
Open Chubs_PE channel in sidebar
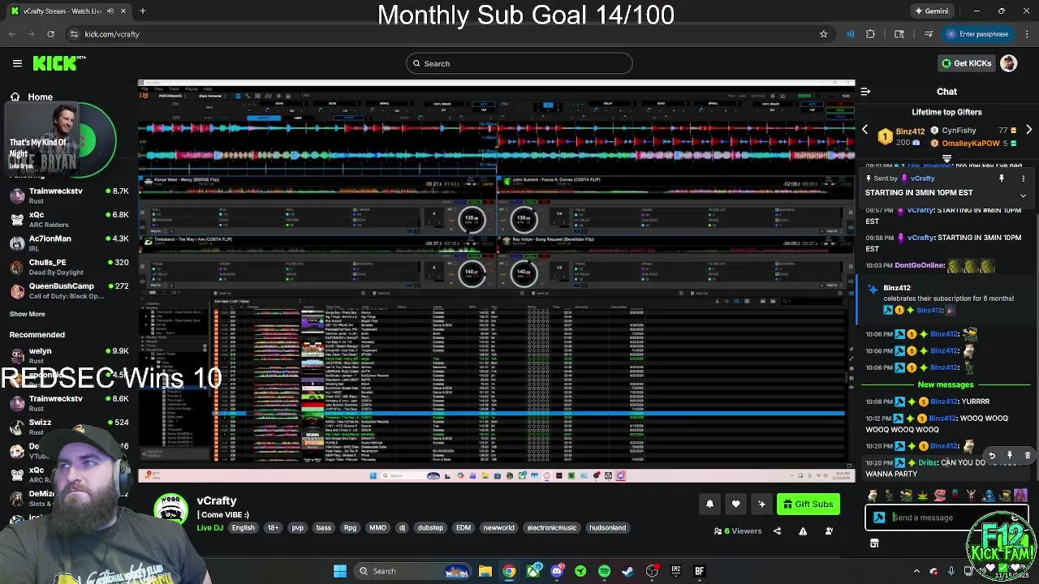point(69,267)
